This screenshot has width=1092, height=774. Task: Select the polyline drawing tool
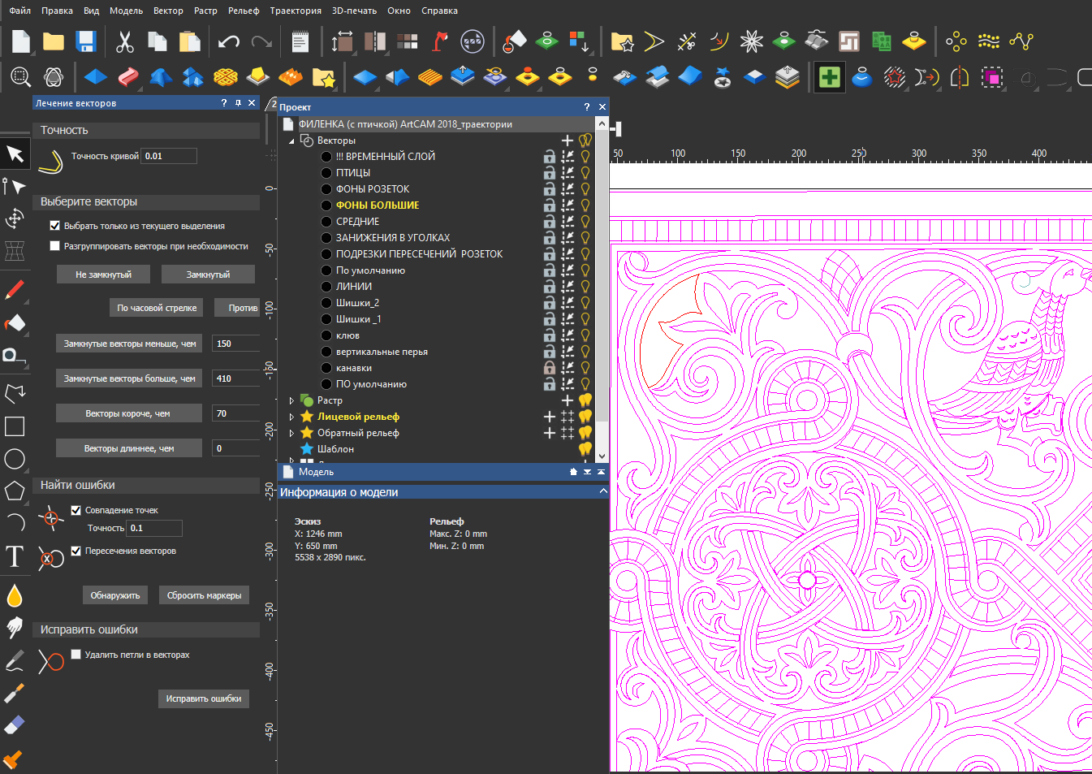pyautogui.click(x=15, y=394)
